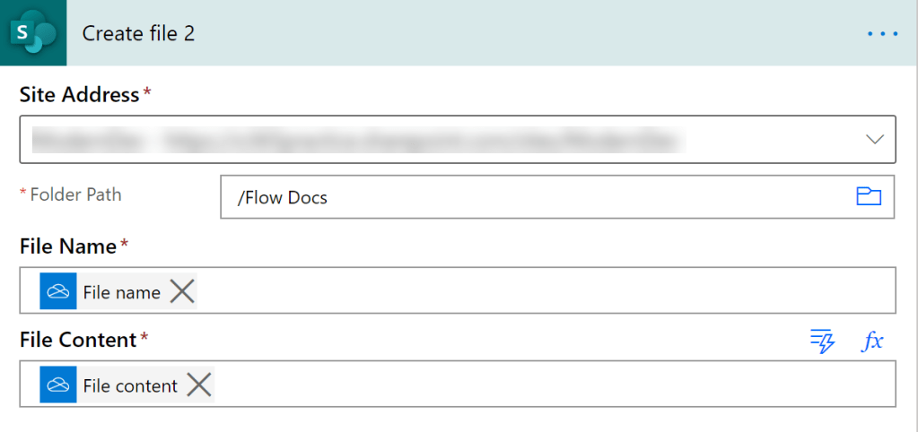Click the /Flow Docs folder path text
The height and width of the screenshot is (432, 918).
(283, 197)
